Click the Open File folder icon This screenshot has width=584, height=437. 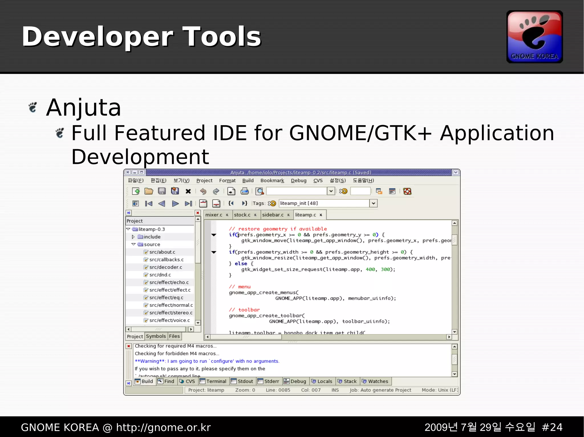(x=149, y=191)
